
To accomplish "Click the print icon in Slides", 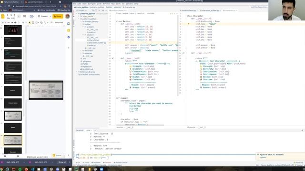I will [x=15, y=22].
